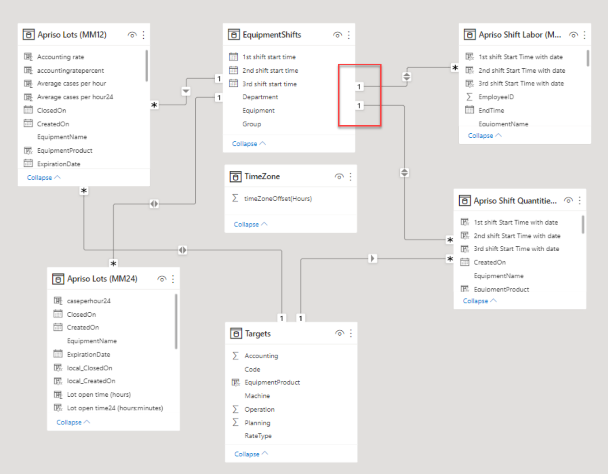Click the table icon beside TimeZone title
The height and width of the screenshot is (474, 608).
(236, 177)
